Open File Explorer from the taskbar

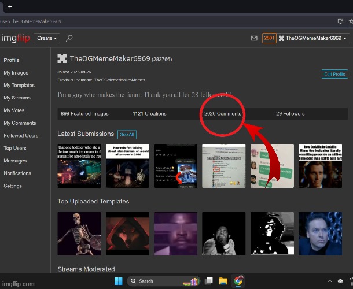click(223, 281)
